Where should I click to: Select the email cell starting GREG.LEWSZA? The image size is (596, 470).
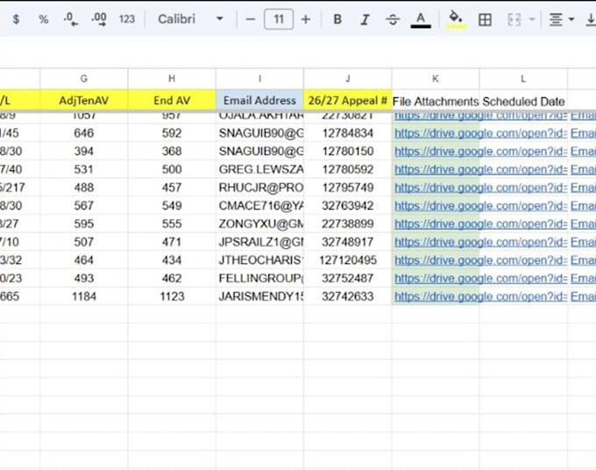pos(259,169)
